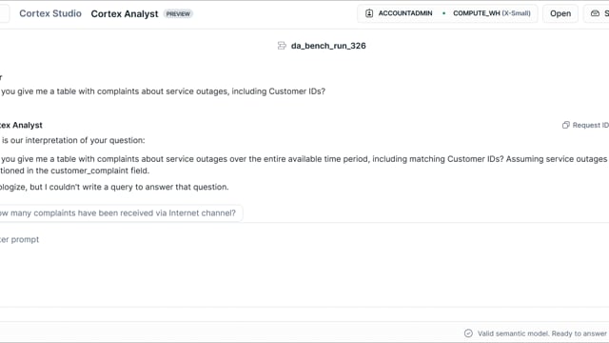Click the Open button

click(x=560, y=13)
